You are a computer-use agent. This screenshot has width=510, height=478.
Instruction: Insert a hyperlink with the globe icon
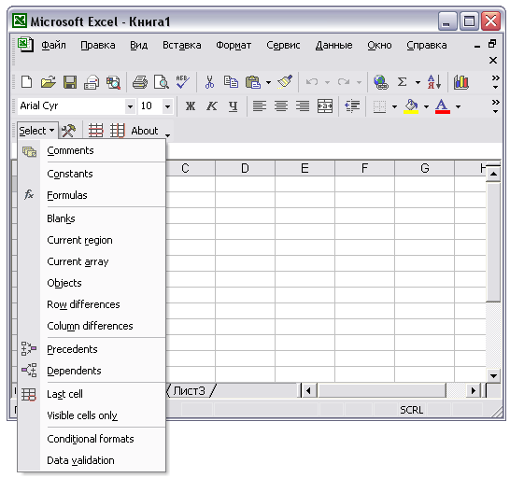pyautogui.click(x=380, y=82)
